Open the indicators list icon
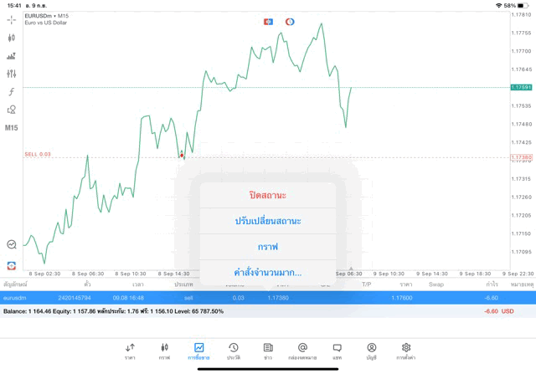The width and height of the screenshot is (536, 374). coord(11,56)
